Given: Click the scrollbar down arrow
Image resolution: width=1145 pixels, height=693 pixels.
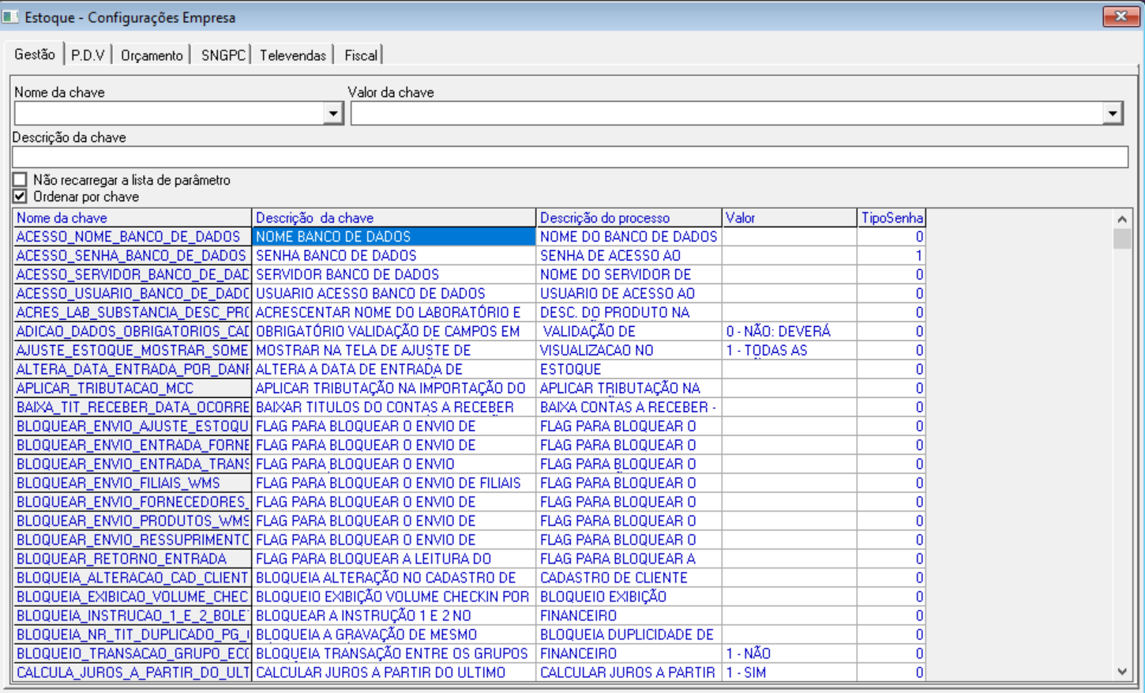Looking at the screenshot, I should (1122, 672).
